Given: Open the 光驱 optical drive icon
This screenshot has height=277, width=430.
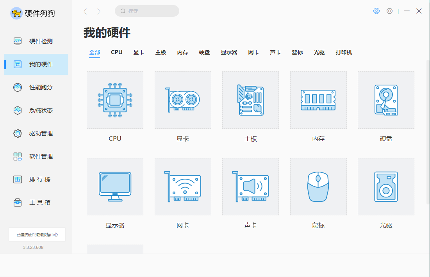Looking at the screenshot, I should 386,187.
